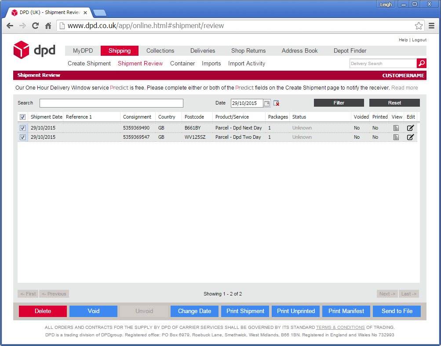441x346 pixels.
Task: Click the browser forward arrow
Action: click(22, 26)
